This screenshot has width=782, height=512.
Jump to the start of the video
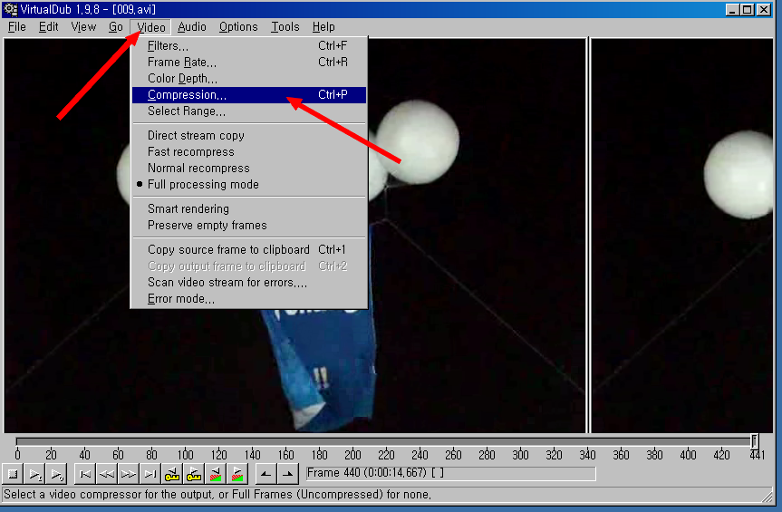tap(85, 474)
